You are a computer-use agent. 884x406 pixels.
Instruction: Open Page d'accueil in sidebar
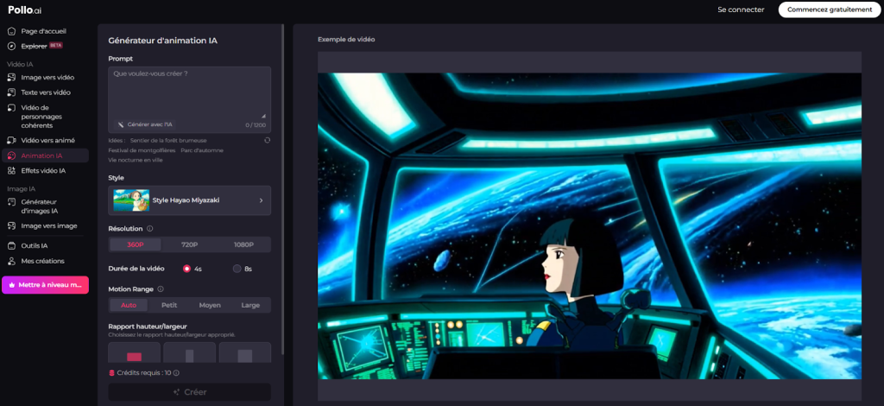(x=45, y=31)
